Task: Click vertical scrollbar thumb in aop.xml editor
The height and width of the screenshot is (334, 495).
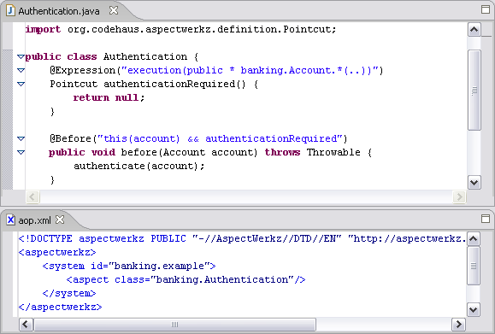Action: (x=474, y=266)
